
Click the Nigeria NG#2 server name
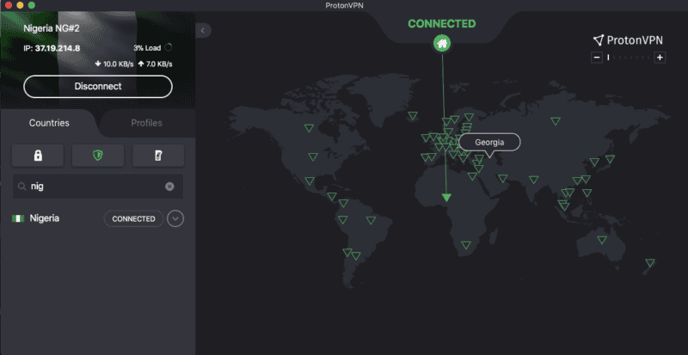point(52,28)
